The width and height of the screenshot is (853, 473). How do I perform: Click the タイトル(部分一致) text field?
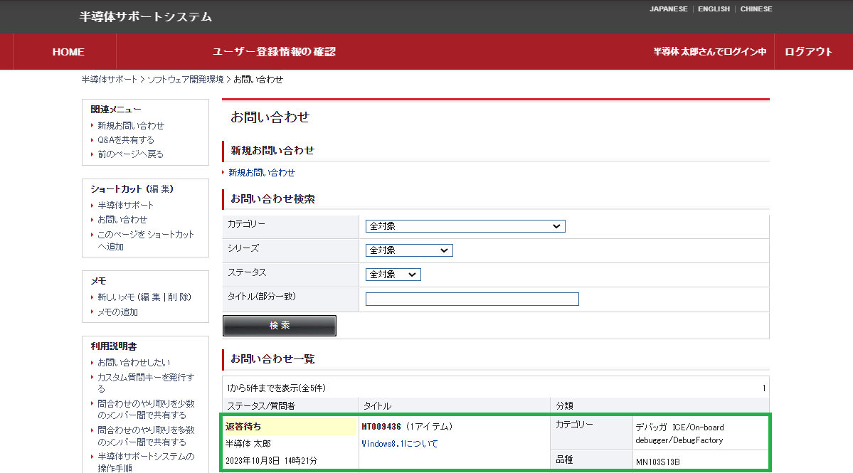pyautogui.click(x=472, y=299)
